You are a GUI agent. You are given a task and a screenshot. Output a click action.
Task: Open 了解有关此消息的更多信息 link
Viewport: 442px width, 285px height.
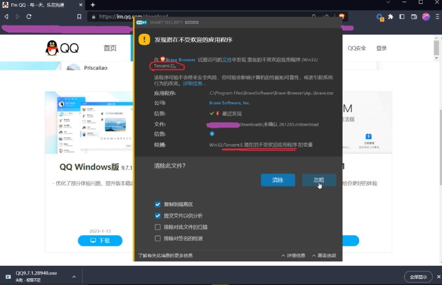[x=165, y=255]
